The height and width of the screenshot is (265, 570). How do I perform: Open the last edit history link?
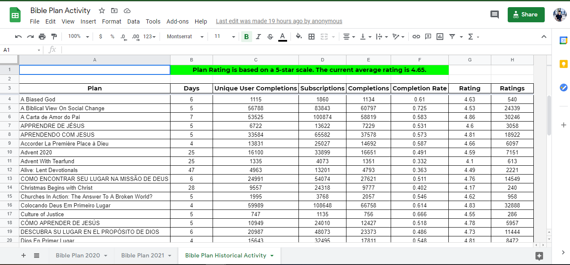279,21
